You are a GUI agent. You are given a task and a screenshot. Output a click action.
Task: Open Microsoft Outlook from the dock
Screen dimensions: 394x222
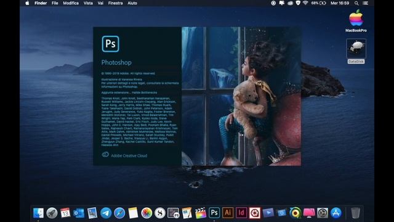pos(79,213)
